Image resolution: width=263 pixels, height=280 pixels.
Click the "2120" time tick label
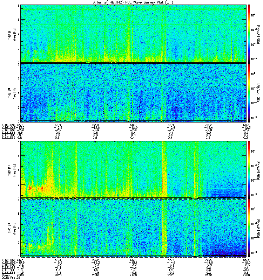(x=171, y=275)
